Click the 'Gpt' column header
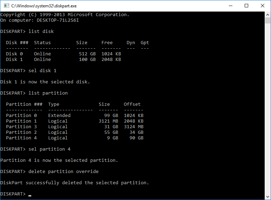 [x=145, y=43]
